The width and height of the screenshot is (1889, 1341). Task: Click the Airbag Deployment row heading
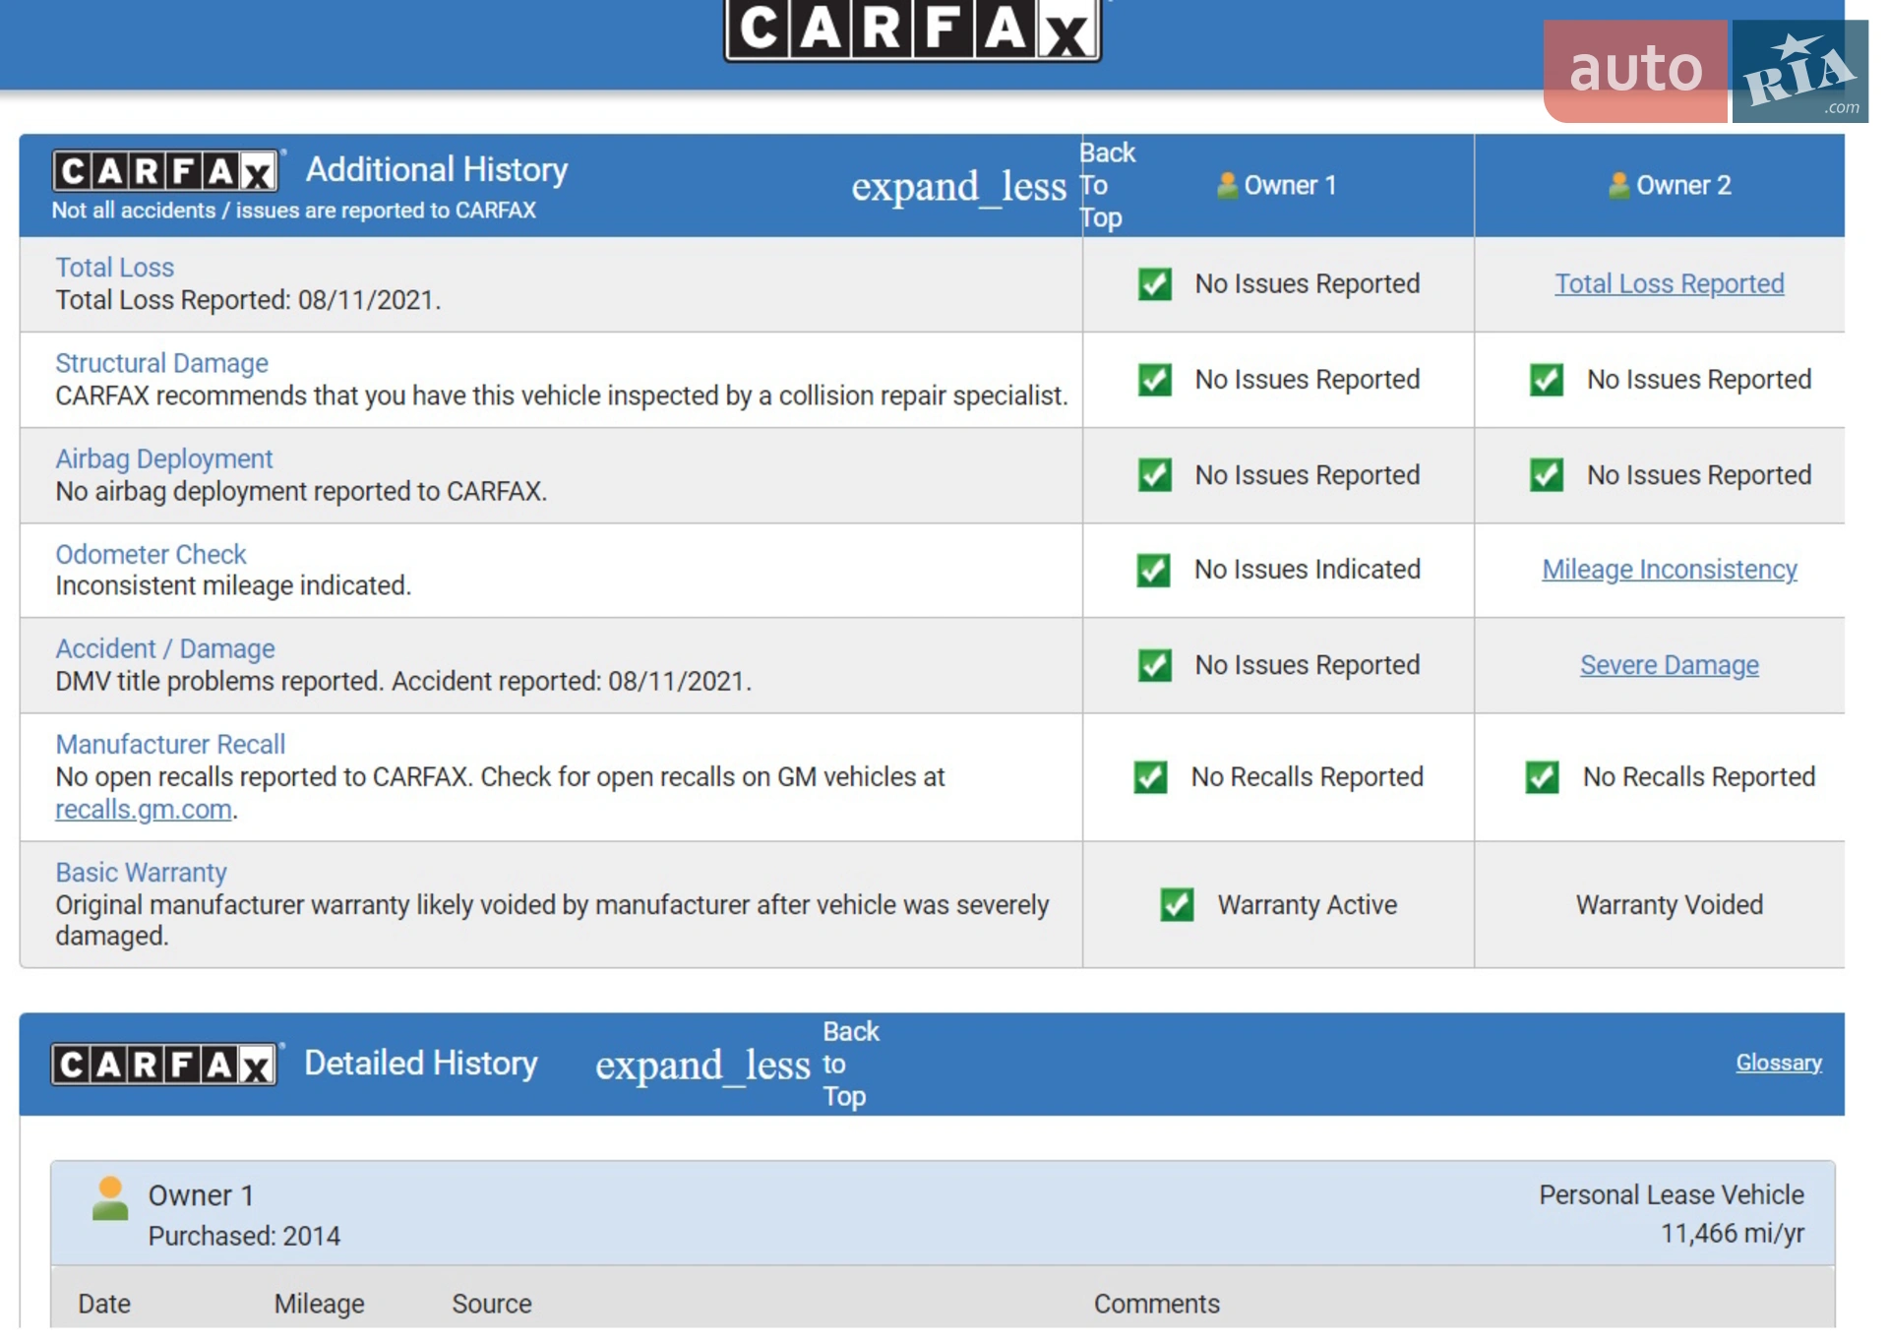[163, 458]
